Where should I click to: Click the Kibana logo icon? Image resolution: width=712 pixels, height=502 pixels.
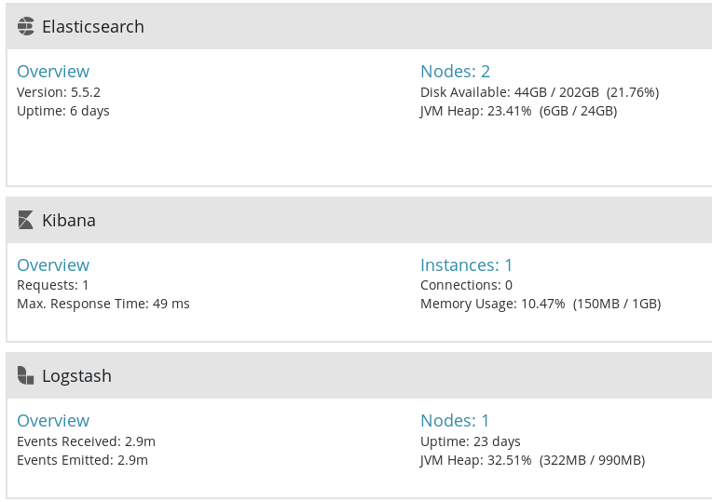click(25, 220)
